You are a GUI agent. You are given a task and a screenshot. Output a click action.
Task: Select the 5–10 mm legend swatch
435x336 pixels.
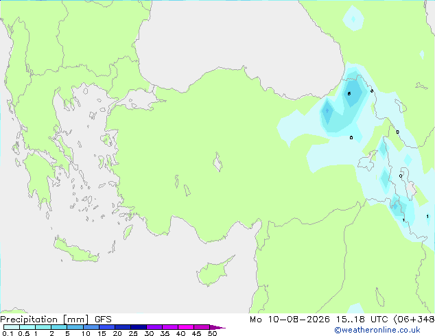point(75,327)
